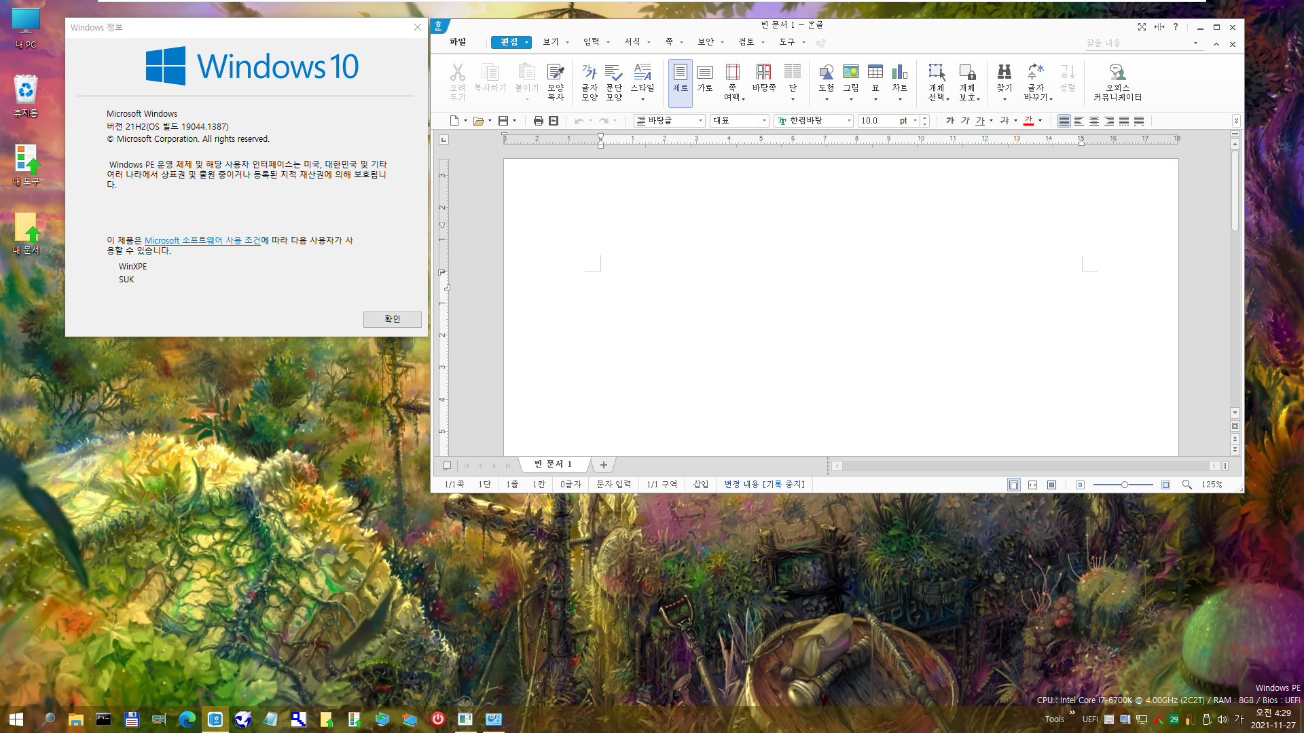Enable center alignment paragraph button
The height and width of the screenshot is (733, 1304).
coord(1093,121)
